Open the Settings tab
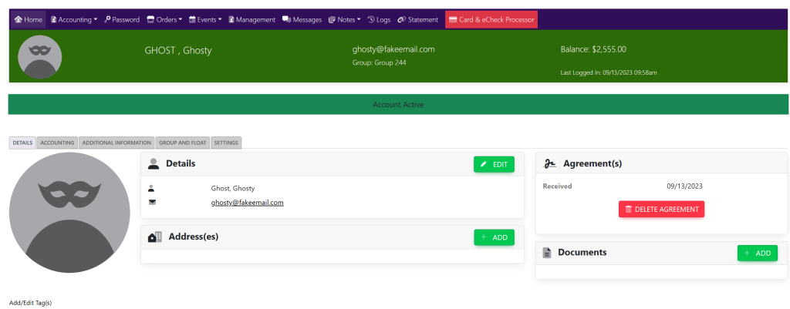 [226, 143]
